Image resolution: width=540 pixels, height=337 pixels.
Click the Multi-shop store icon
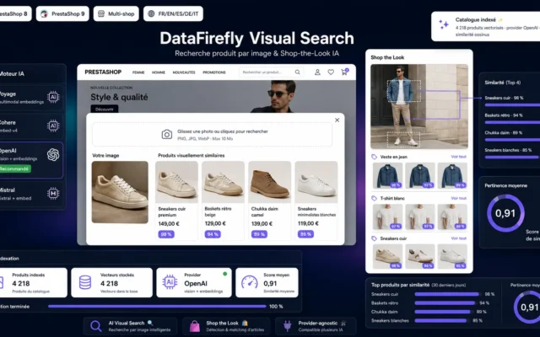coord(101,13)
